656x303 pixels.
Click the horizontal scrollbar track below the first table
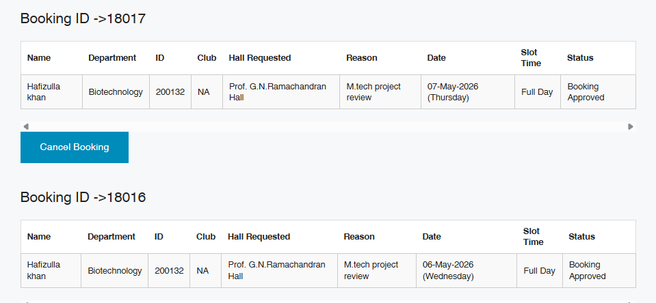point(328,126)
